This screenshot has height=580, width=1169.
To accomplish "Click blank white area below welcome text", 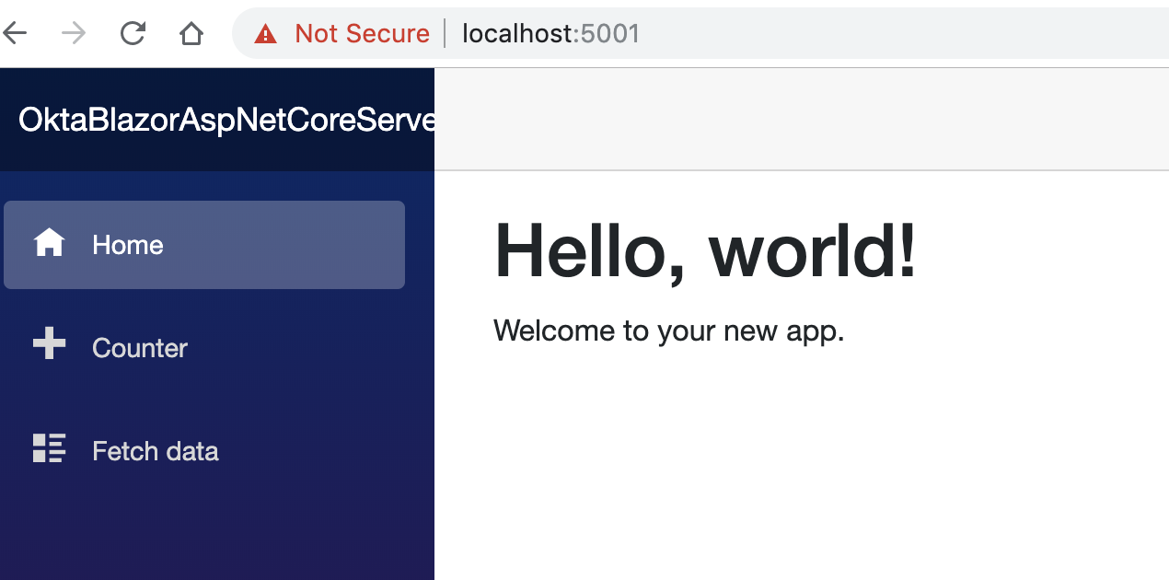I will (x=801, y=460).
